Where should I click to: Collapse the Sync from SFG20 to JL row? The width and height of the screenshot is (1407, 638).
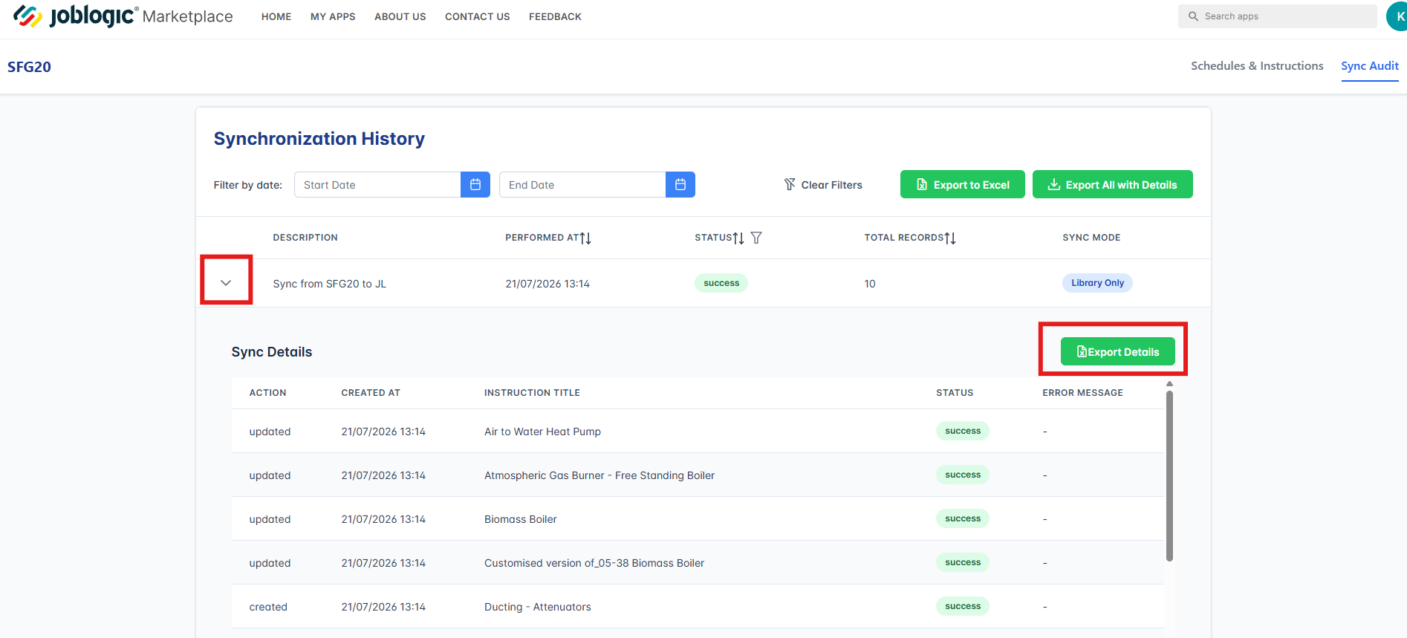point(226,283)
